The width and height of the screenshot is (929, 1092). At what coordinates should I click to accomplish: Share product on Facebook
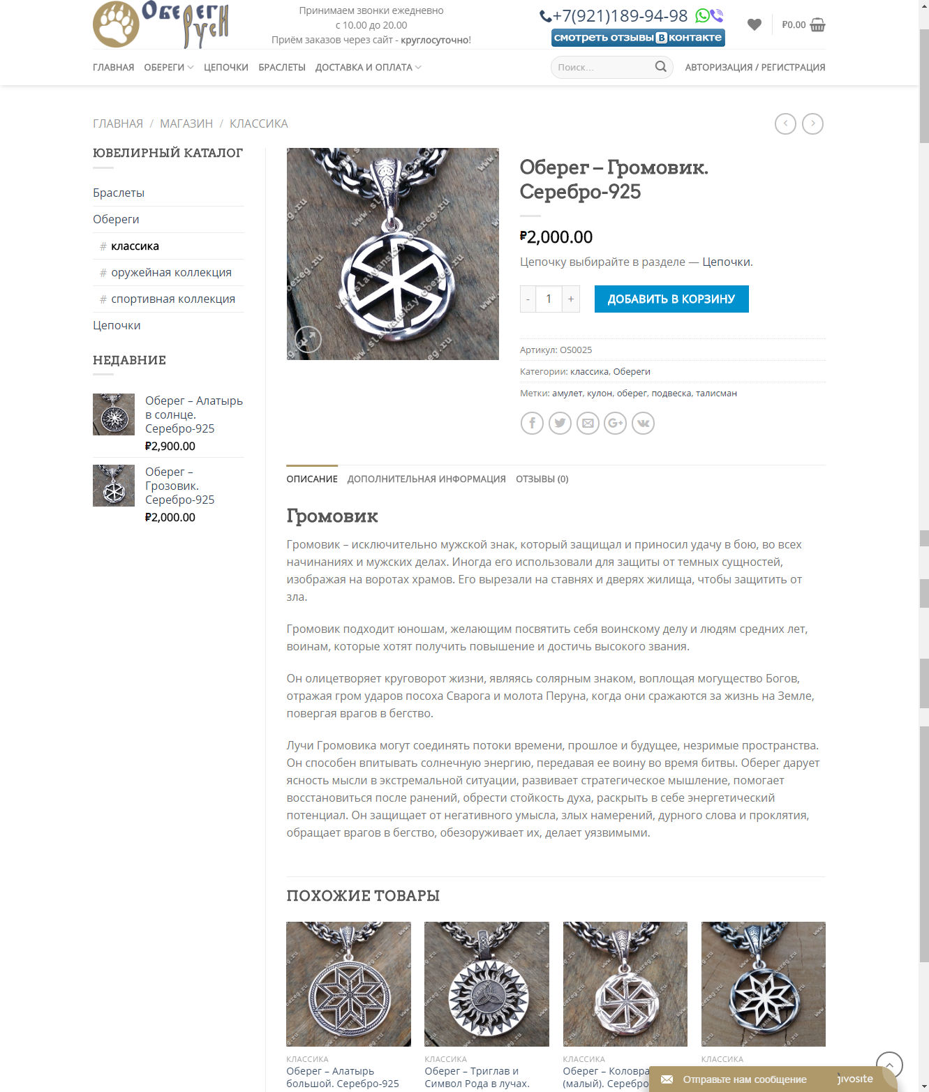[532, 423]
